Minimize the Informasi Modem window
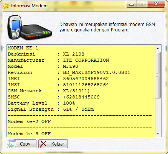 [132, 4]
